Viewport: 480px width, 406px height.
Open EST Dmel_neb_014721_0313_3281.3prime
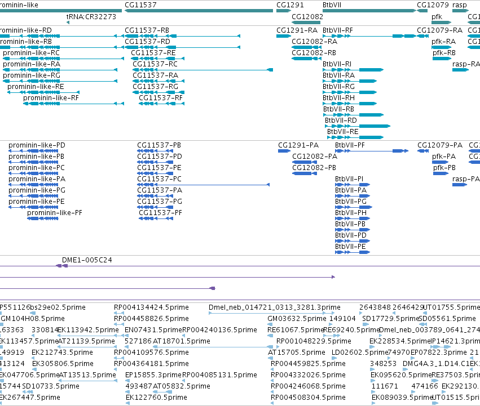click(274, 307)
